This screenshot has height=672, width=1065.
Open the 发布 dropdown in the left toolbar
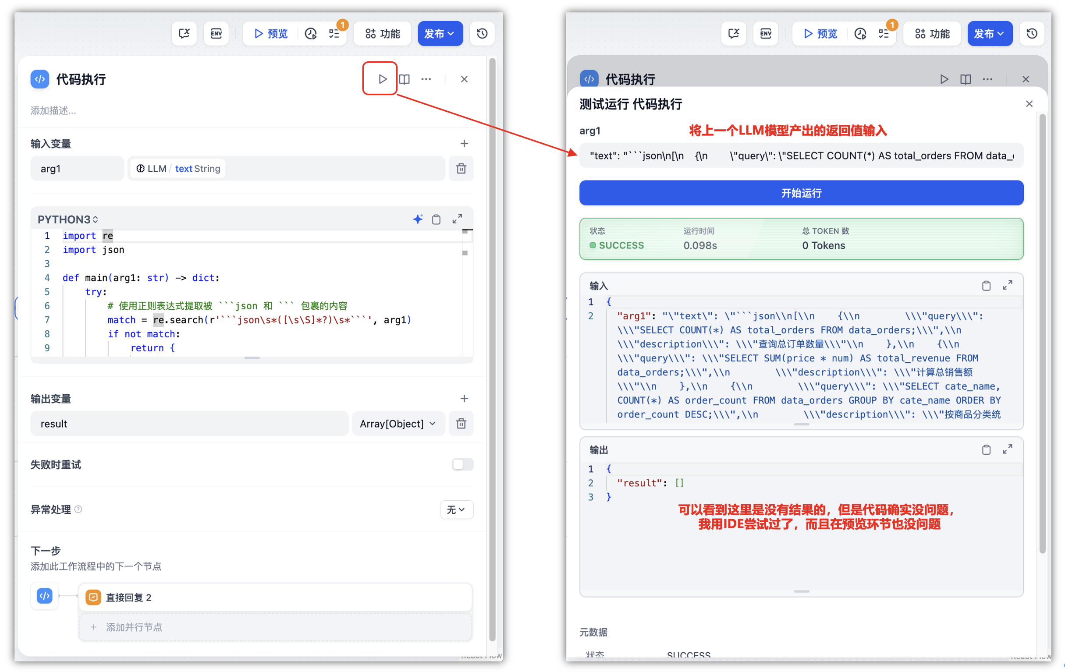point(440,34)
